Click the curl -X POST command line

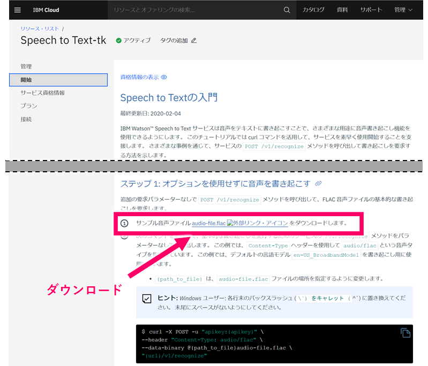point(203,332)
